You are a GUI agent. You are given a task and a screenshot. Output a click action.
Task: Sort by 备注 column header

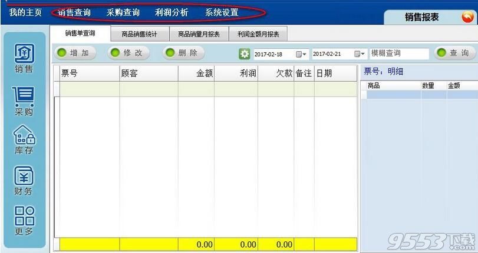(x=304, y=74)
